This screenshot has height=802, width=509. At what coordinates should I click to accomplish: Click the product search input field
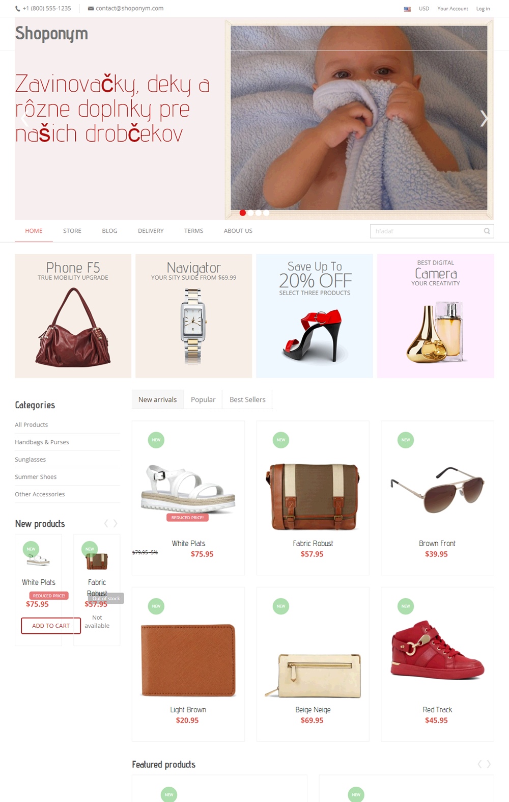[427, 231]
